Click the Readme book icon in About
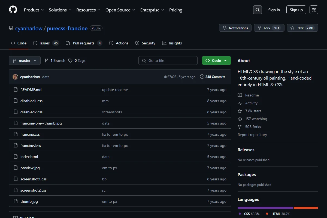The image size is (327, 218). [x=240, y=95]
